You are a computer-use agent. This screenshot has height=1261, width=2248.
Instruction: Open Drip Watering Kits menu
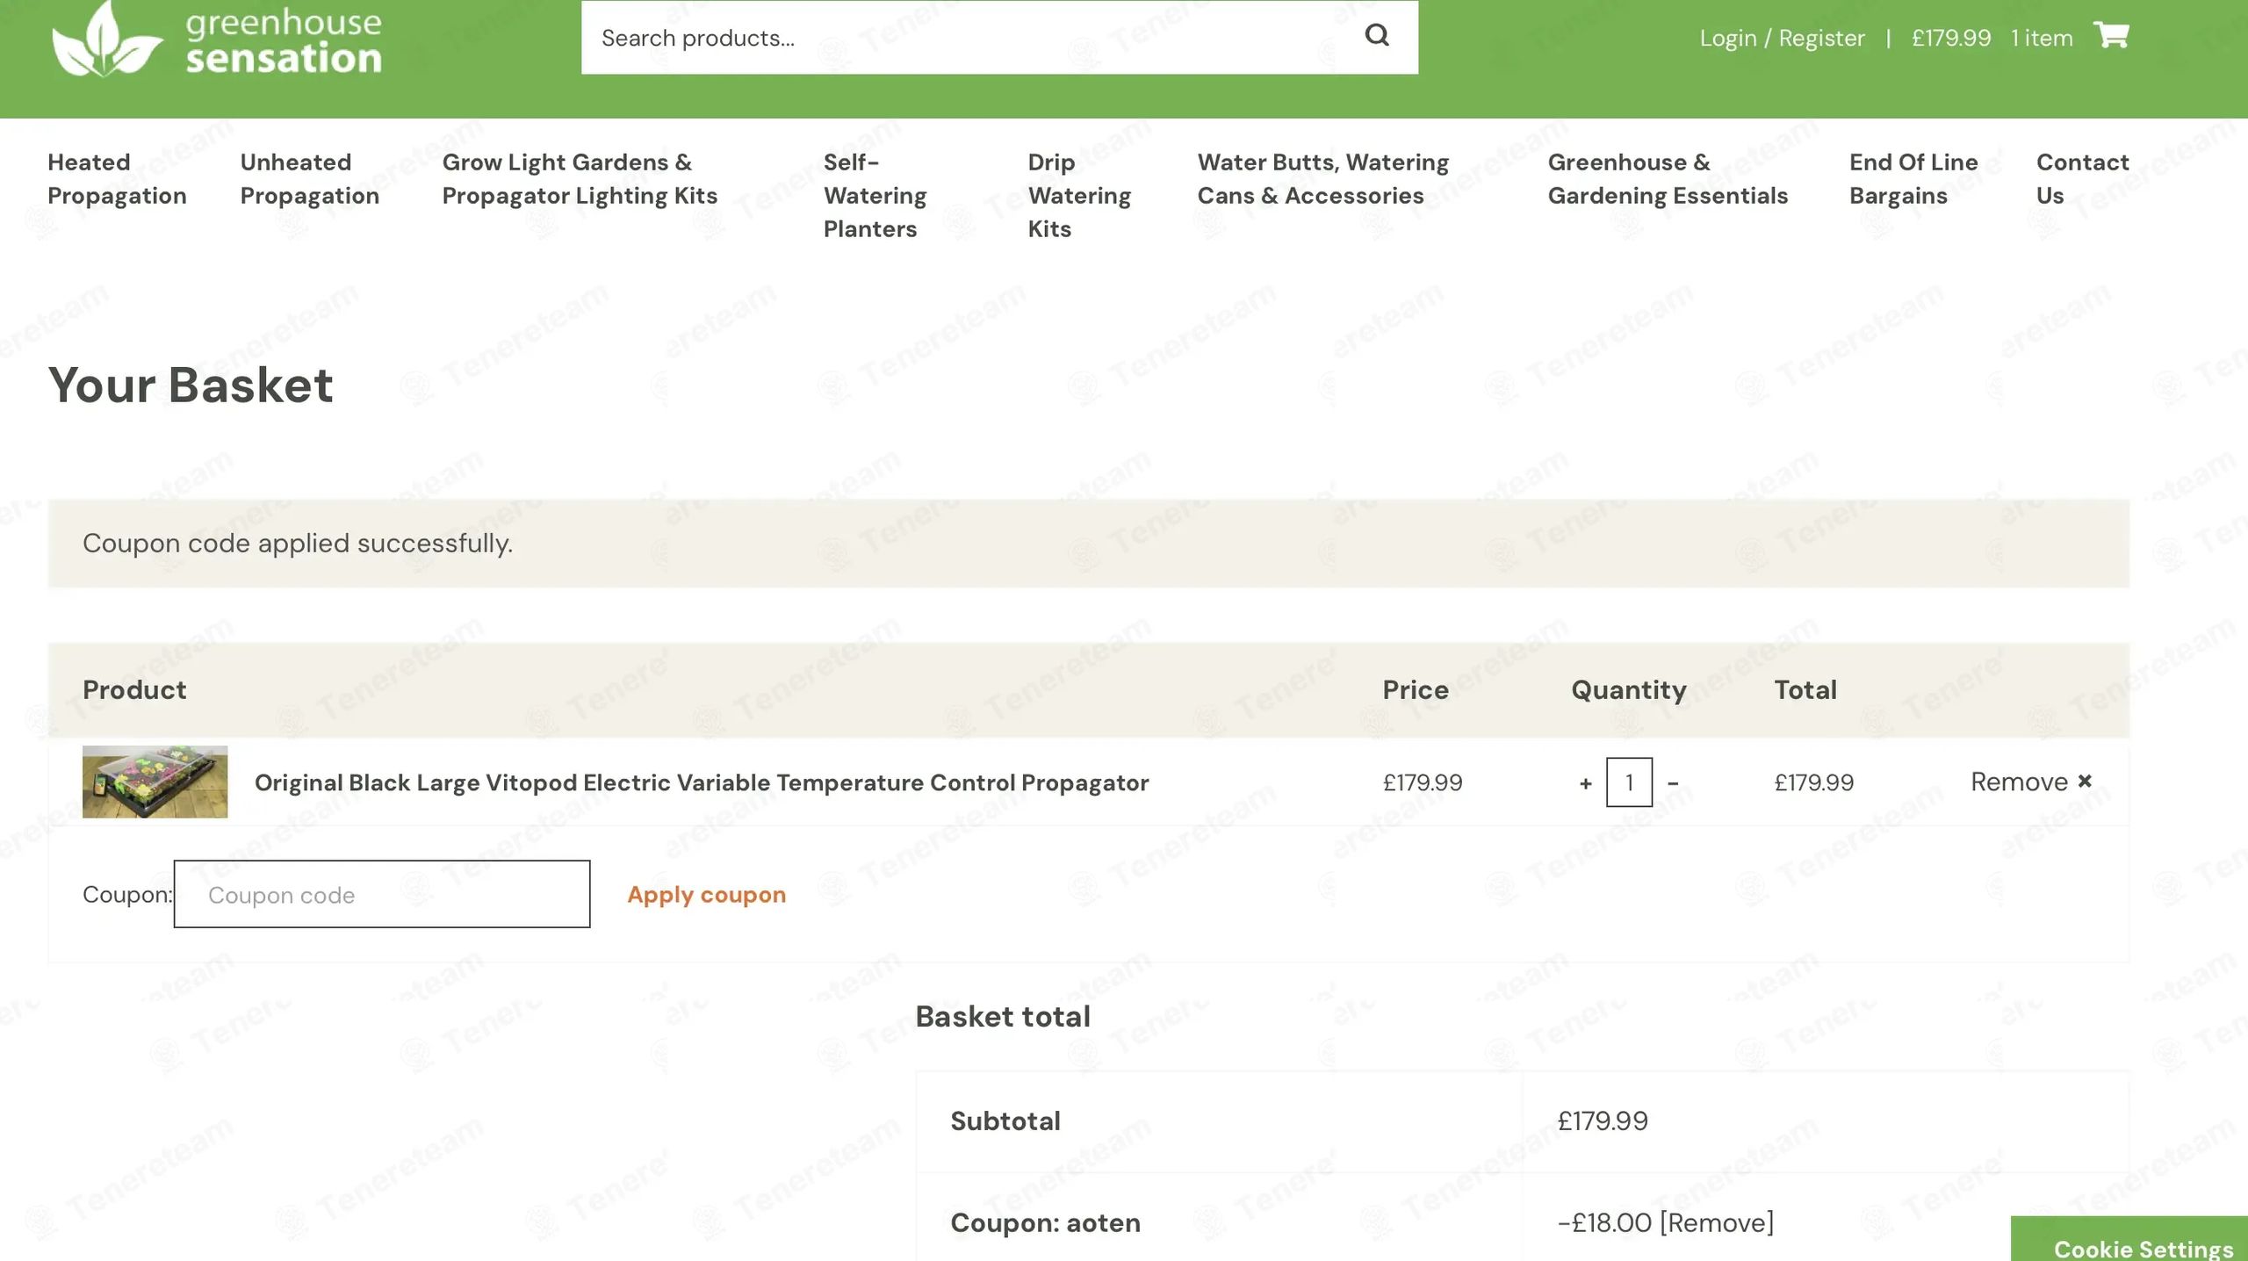coord(1079,195)
